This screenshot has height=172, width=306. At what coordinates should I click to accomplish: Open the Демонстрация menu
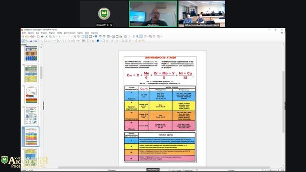point(69,33)
